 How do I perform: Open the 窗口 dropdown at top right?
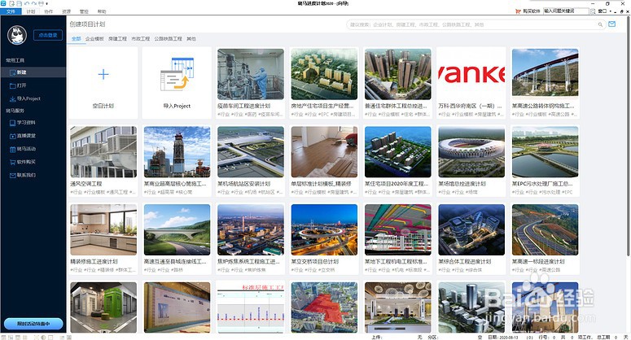click(x=605, y=11)
